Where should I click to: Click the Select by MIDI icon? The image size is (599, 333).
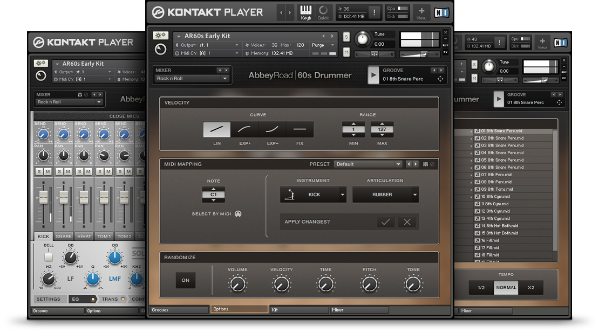click(238, 214)
